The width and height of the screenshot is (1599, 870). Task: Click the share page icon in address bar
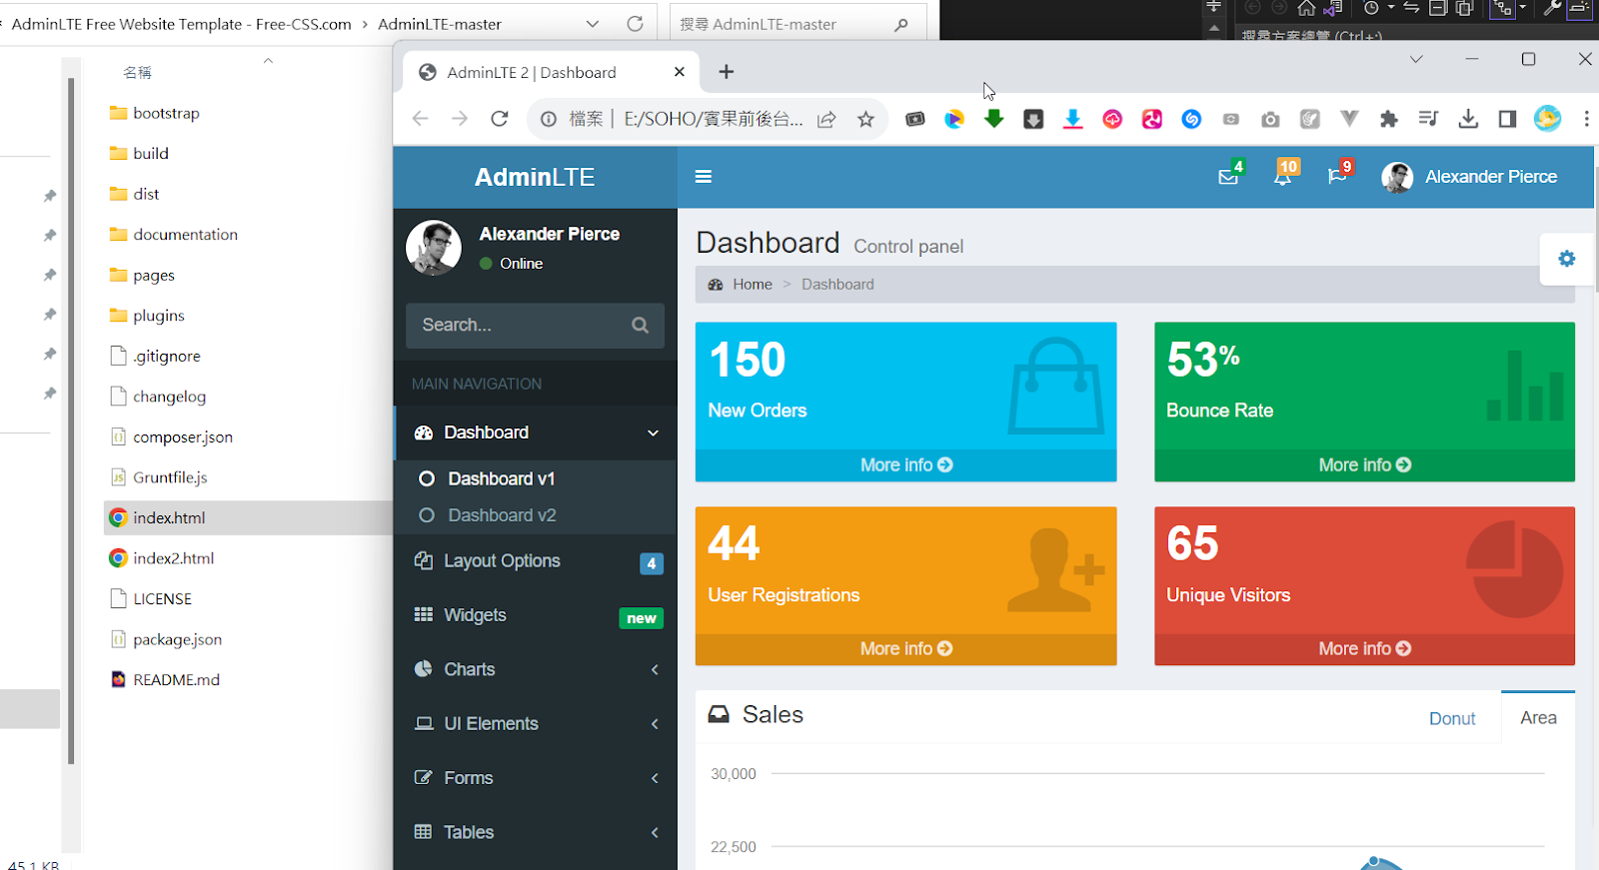click(x=826, y=120)
